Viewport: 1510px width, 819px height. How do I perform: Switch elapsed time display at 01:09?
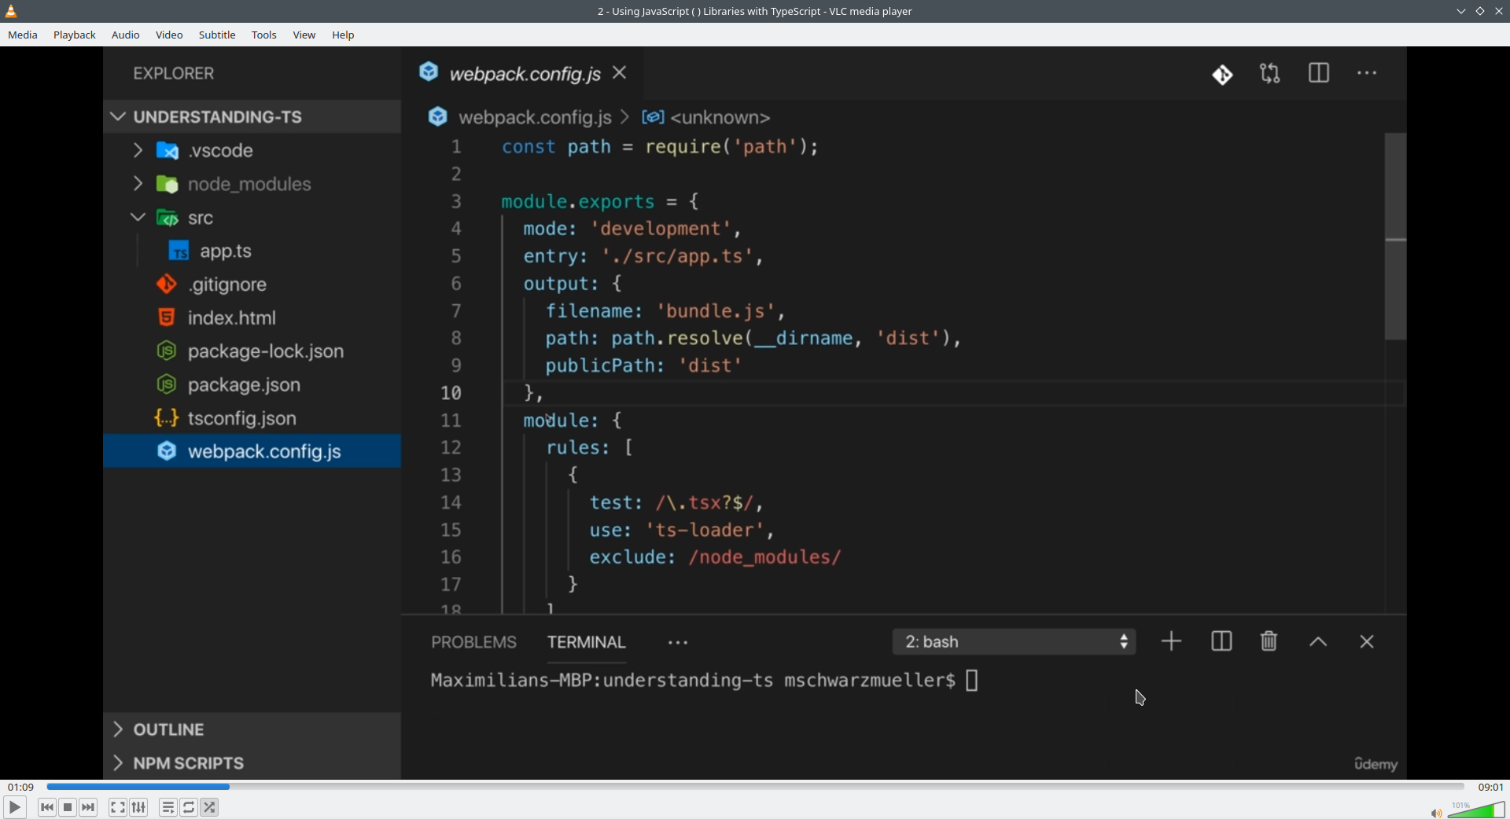point(21,787)
